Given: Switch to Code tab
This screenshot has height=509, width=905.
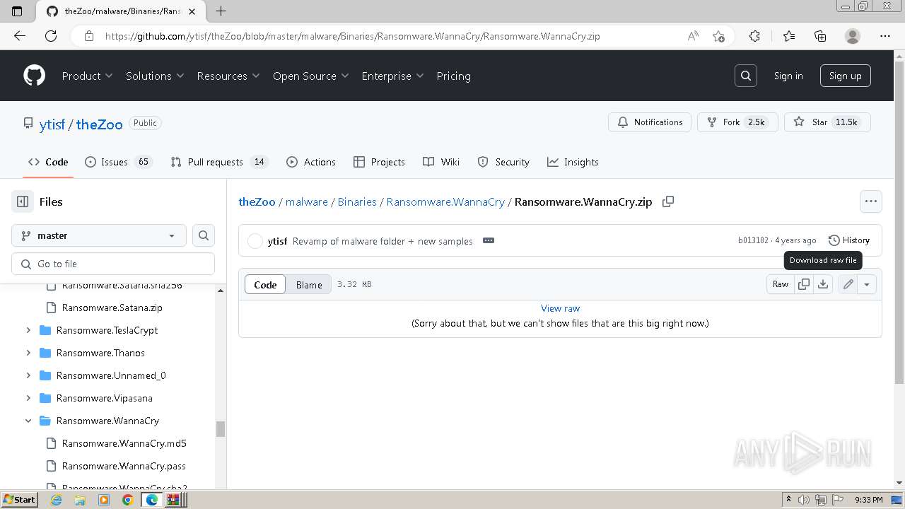Looking at the screenshot, I should coord(48,162).
